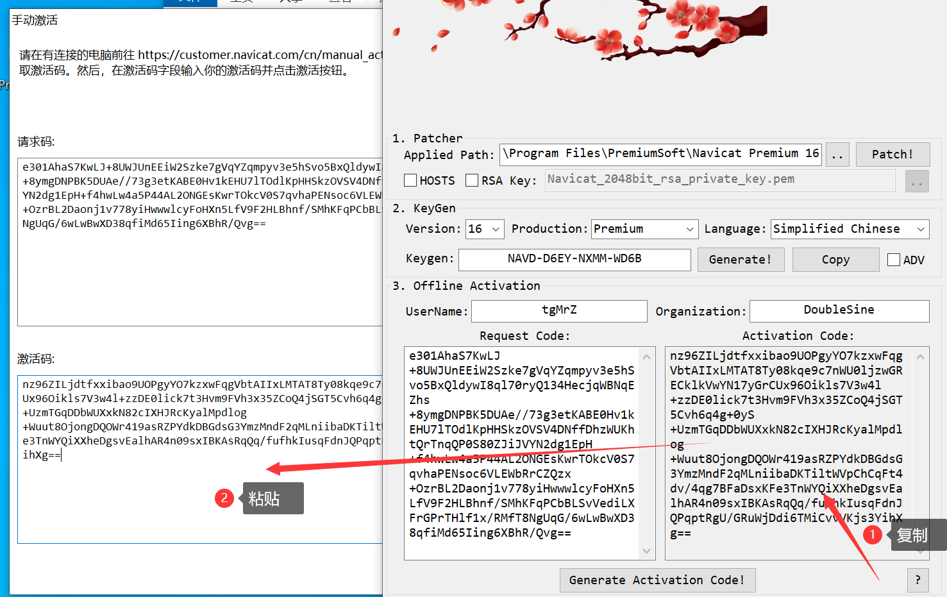Click in the UserName field
This screenshot has height=597, width=947.
tap(559, 311)
